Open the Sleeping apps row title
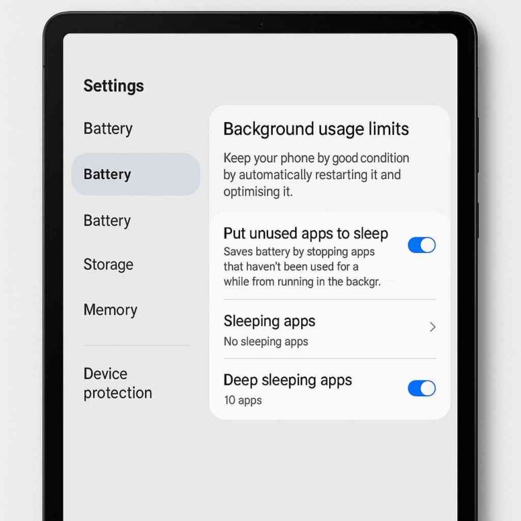The image size is (521, 521). 269,322
